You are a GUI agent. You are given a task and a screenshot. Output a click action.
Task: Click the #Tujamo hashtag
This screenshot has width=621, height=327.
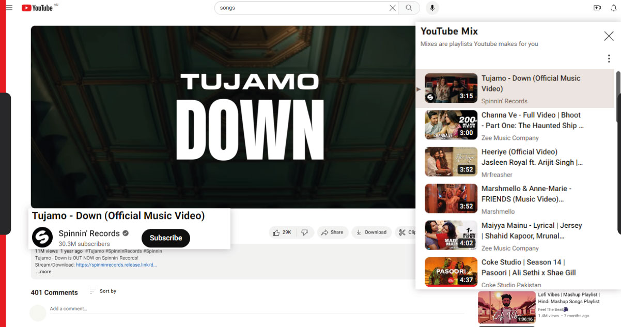[x=95, y=251]
